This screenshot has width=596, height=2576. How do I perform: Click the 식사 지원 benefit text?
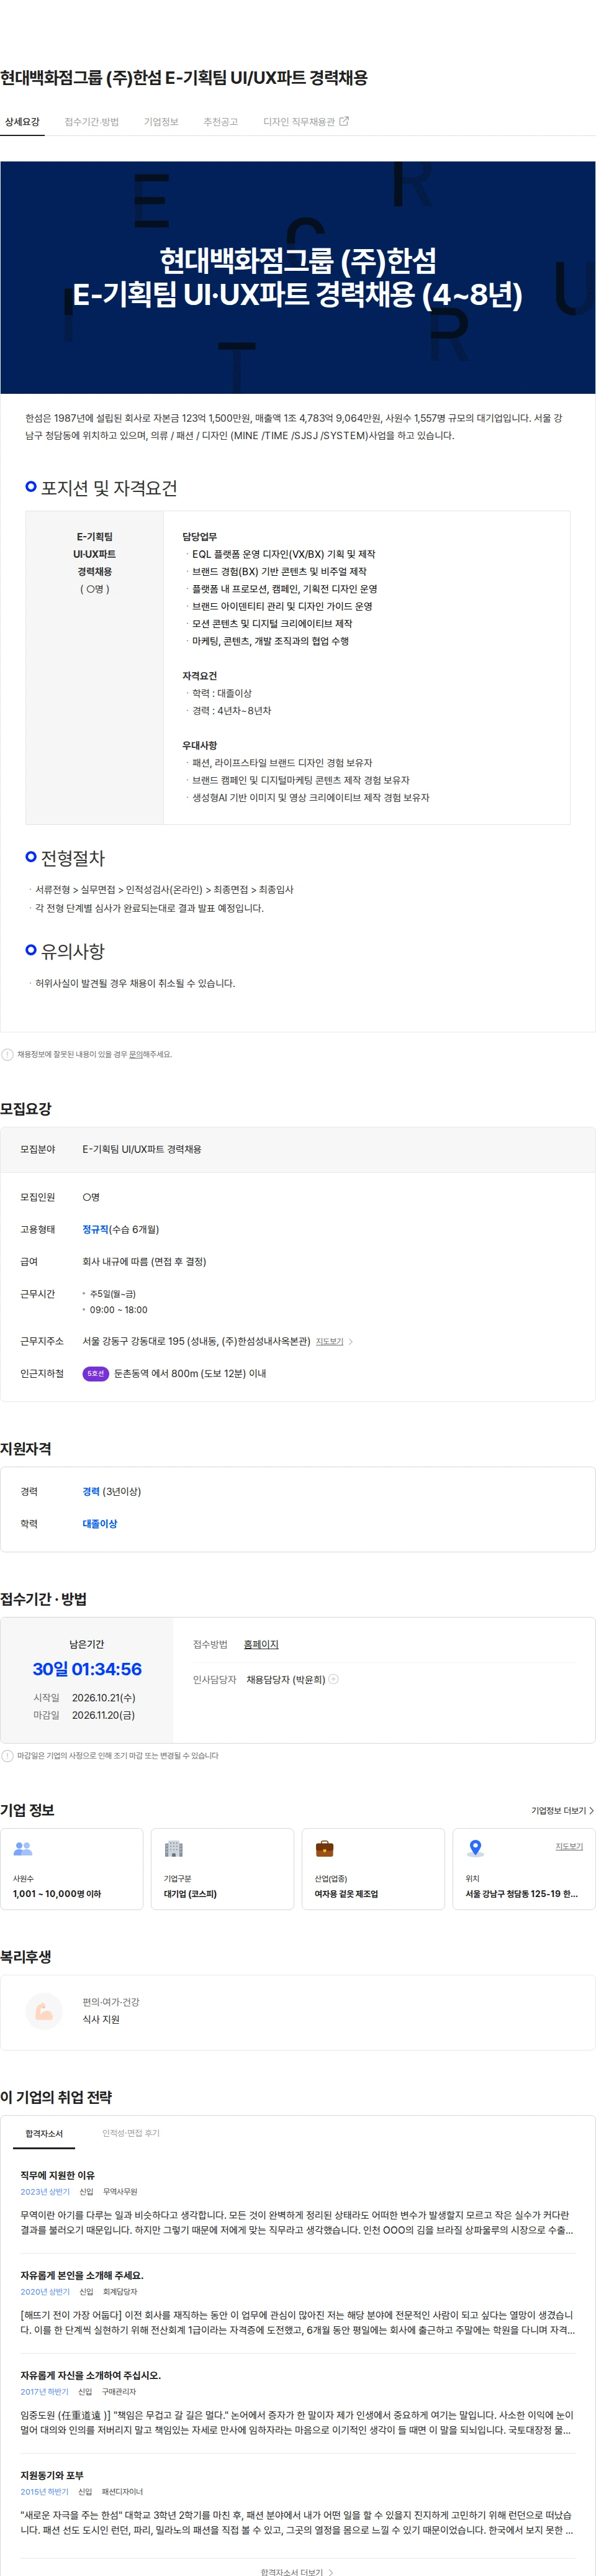[101, 2019]
